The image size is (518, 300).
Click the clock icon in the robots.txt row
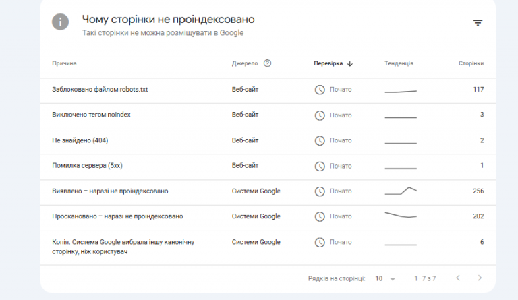[x=320, y=90]
